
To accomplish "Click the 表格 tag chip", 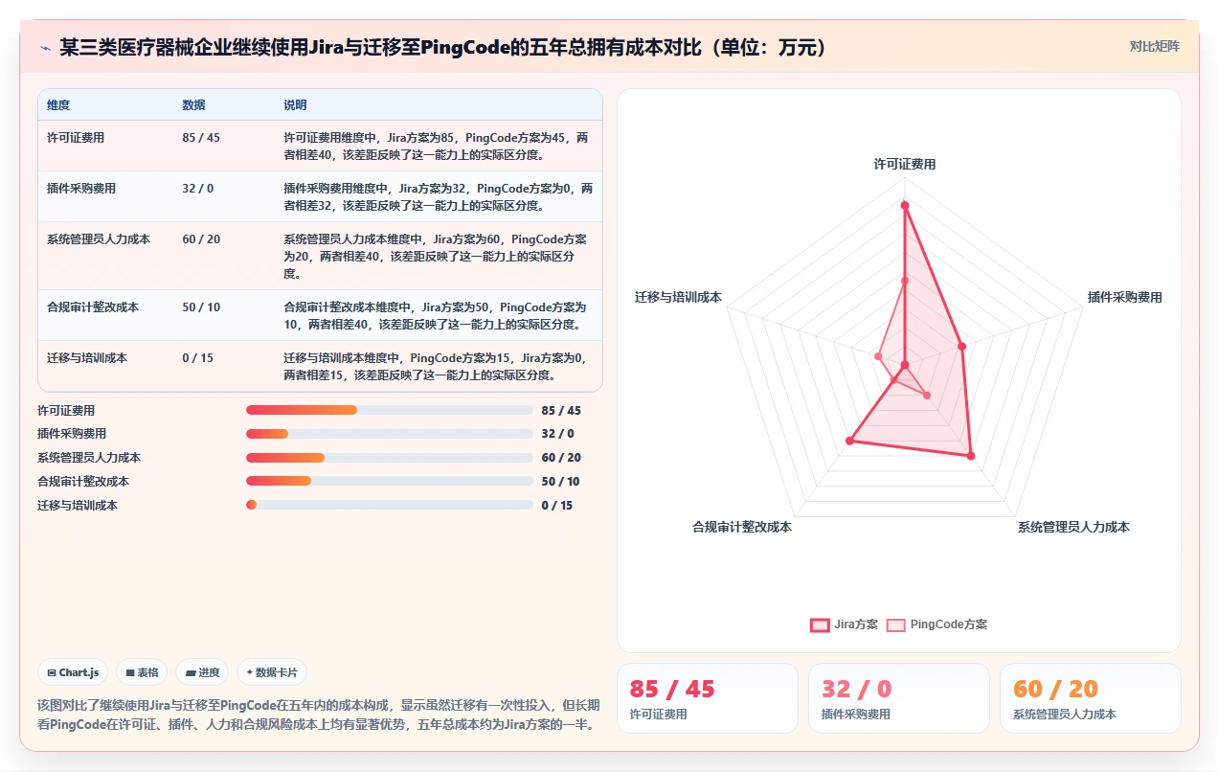I will 142,672.
